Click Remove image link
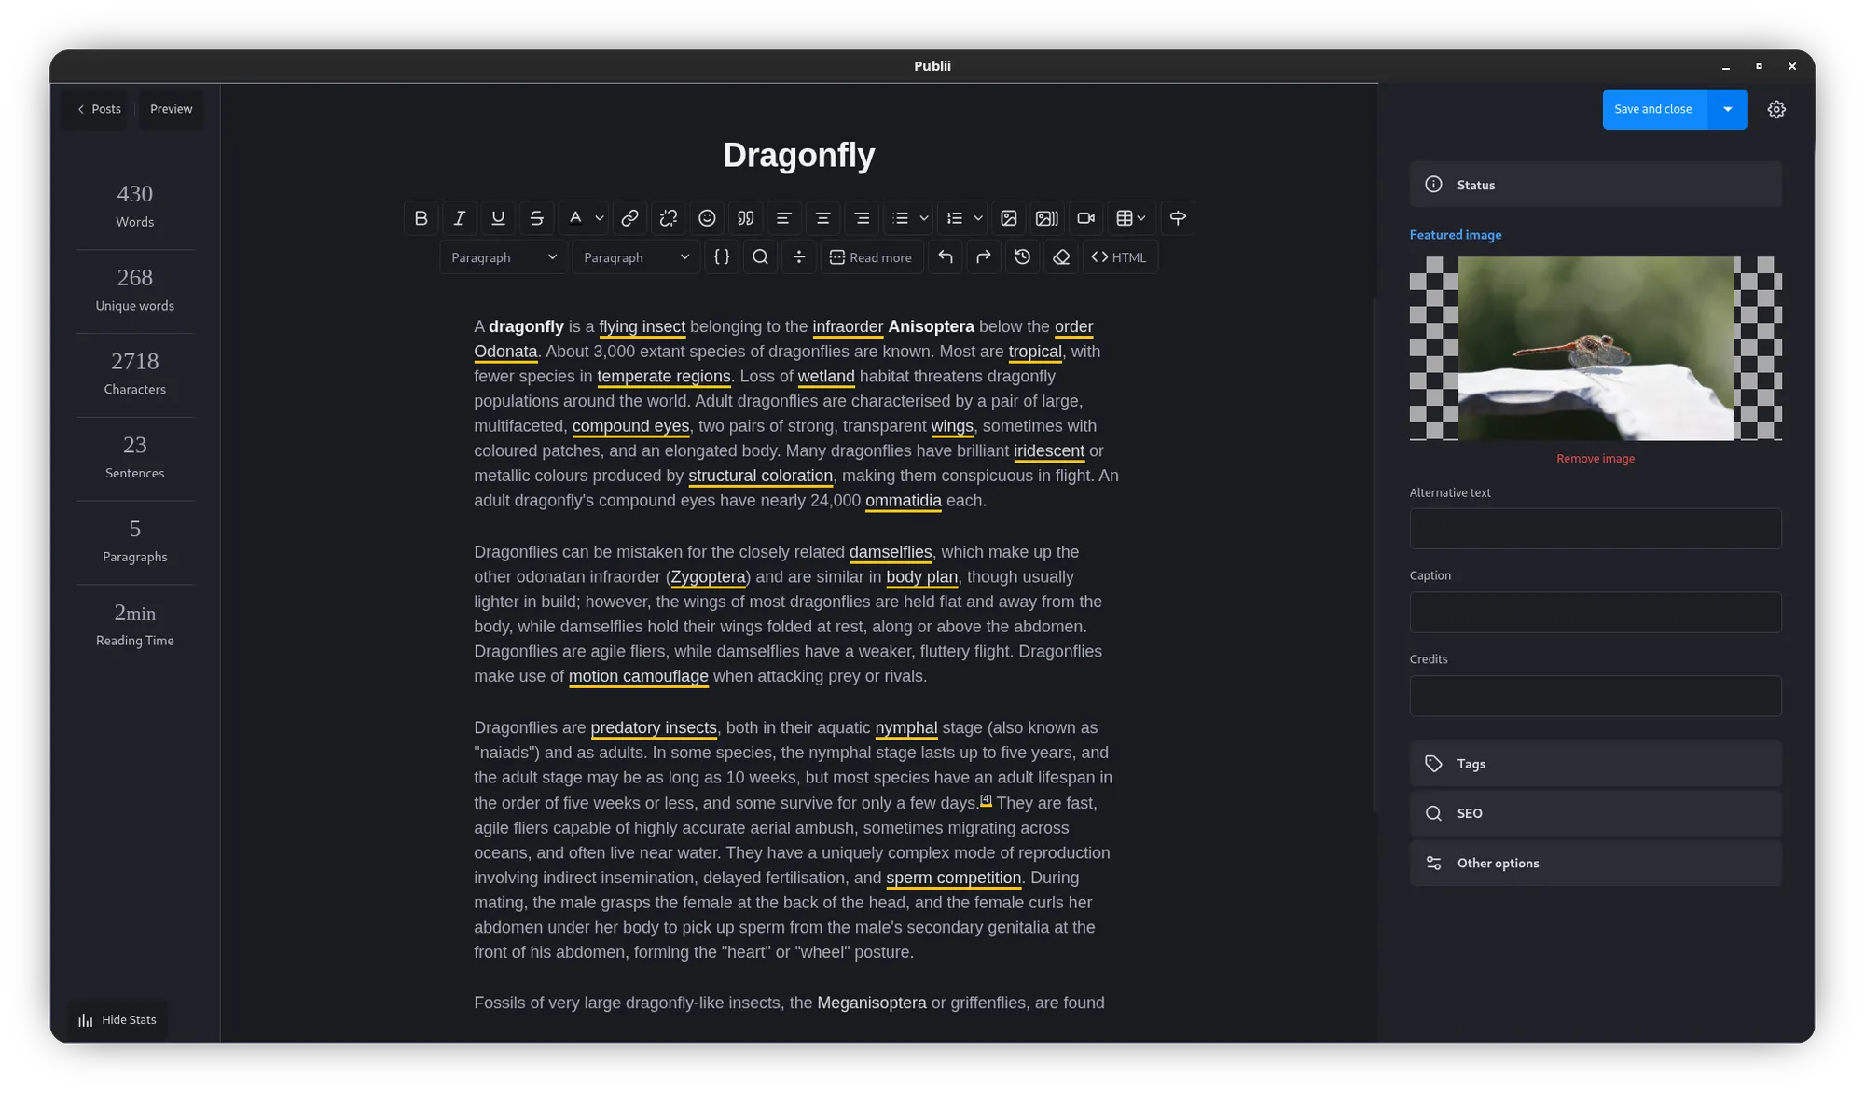The width and height of the screenshot is (1865, 1093). click(x=1596, y=458)
